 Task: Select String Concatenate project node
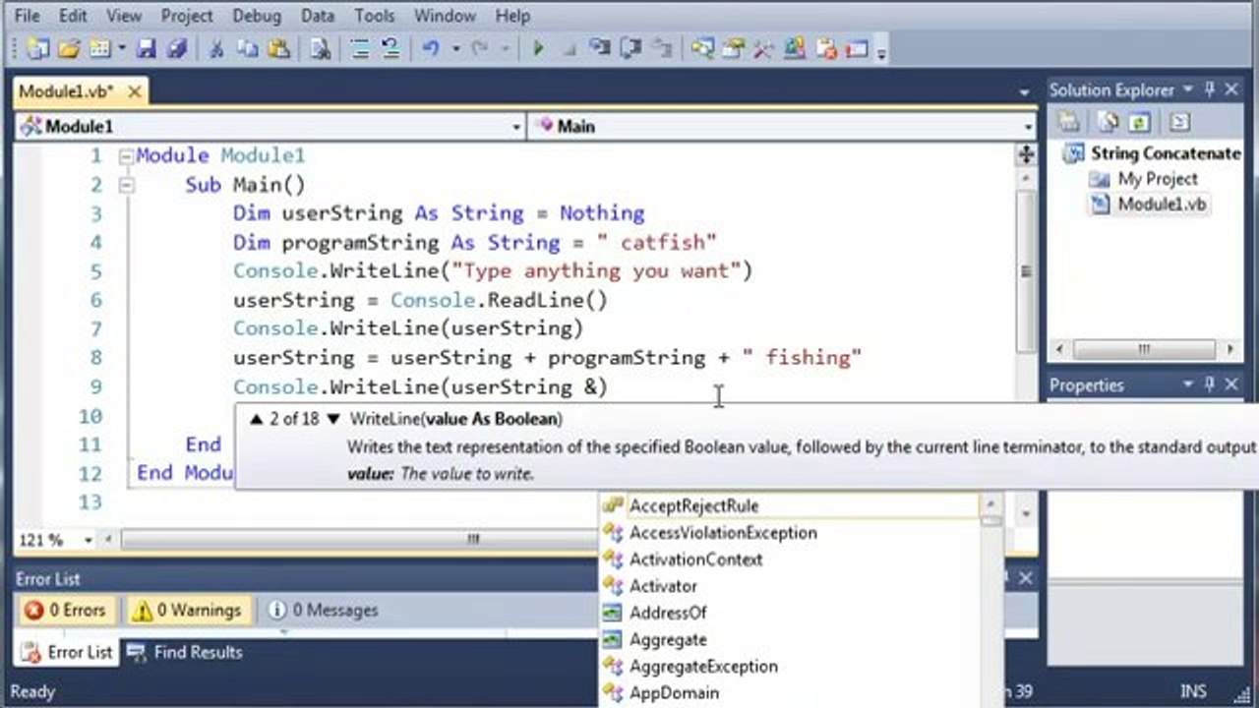coord(1165,153)
